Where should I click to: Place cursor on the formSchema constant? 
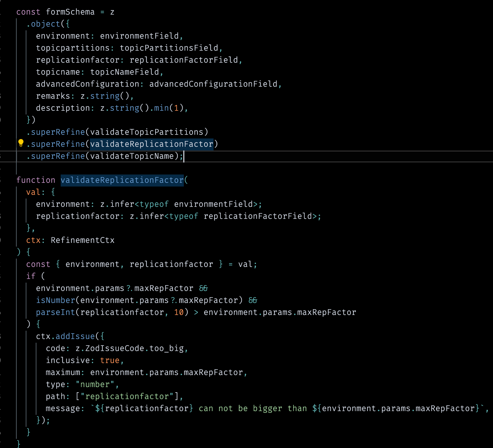[x=70, y=12]
